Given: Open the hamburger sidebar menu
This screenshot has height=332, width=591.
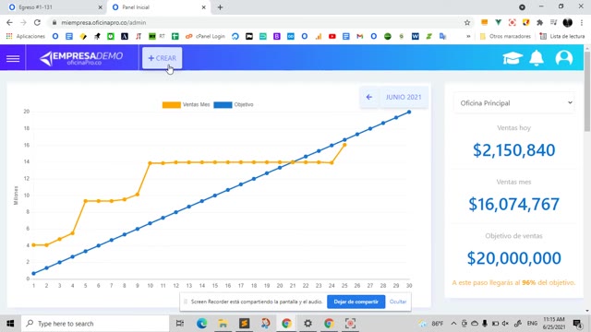Looking at the screenshot, I should coord(13,58).
